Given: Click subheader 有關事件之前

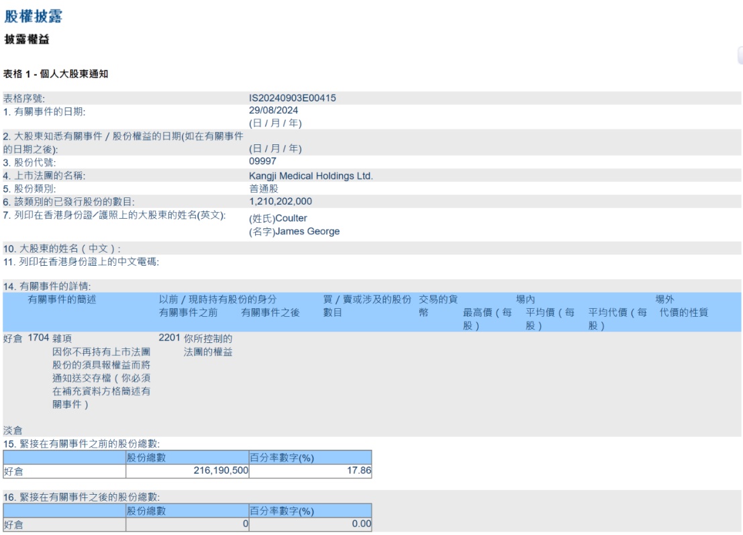Looking at the screenshot, I should tap(188, 313).
